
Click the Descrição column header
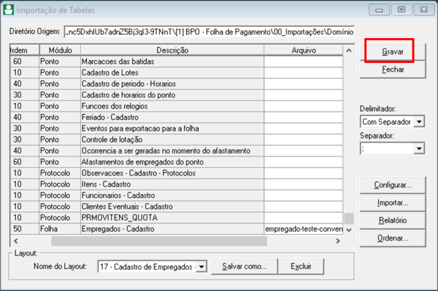point(172,50)
